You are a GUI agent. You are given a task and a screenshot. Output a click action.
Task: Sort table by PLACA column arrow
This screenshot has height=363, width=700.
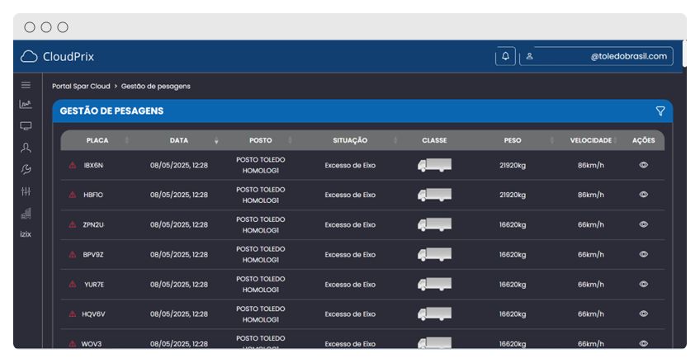pyautogui.click(x=126, y=141)
